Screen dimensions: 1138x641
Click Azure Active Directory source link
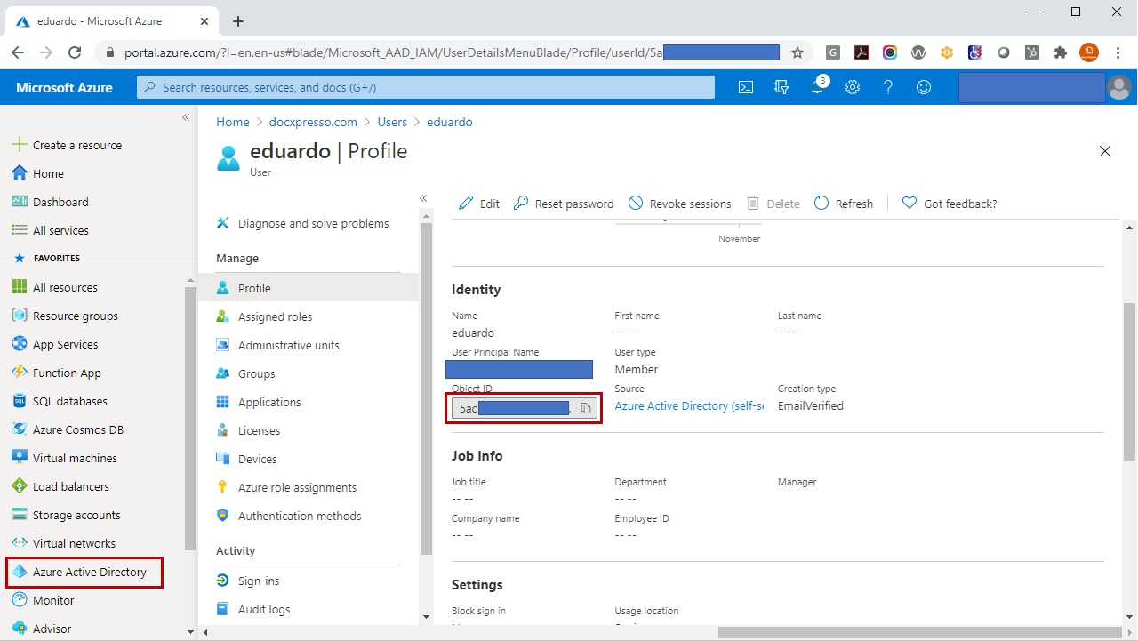coord(689,405)
